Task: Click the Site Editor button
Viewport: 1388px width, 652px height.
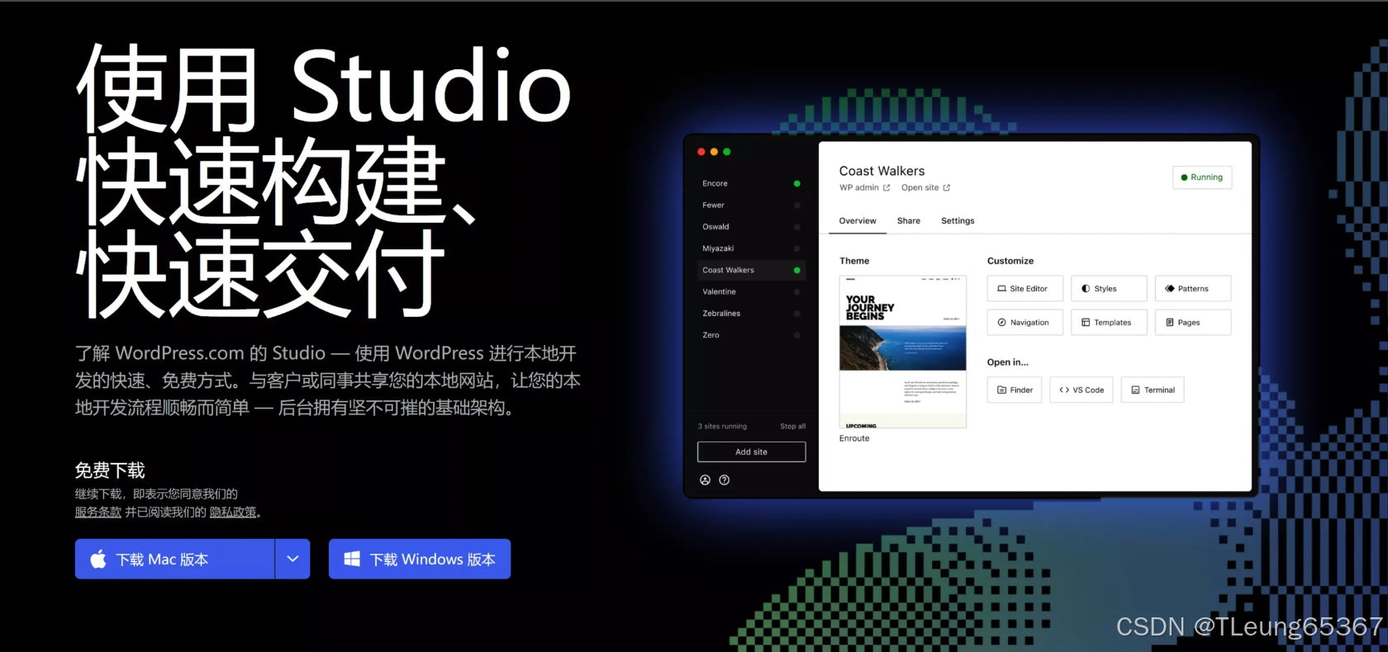Action: [x=1025, y=288]
